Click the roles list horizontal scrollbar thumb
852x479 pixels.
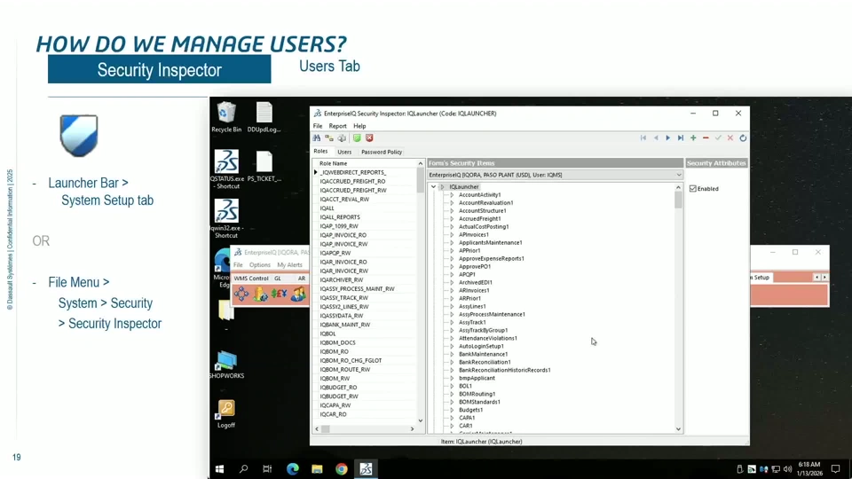(326, 429)
